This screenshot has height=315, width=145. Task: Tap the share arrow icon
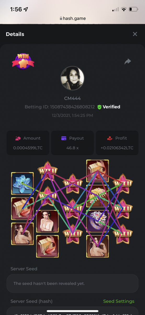coord(128,61)
